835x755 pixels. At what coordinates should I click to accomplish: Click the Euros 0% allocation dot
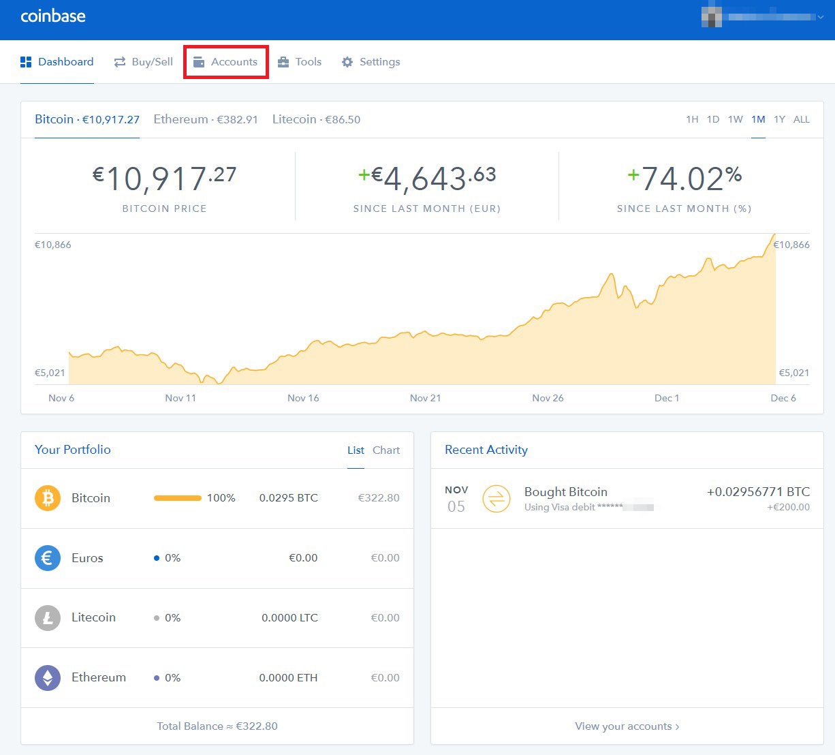(x=157, y=558)
